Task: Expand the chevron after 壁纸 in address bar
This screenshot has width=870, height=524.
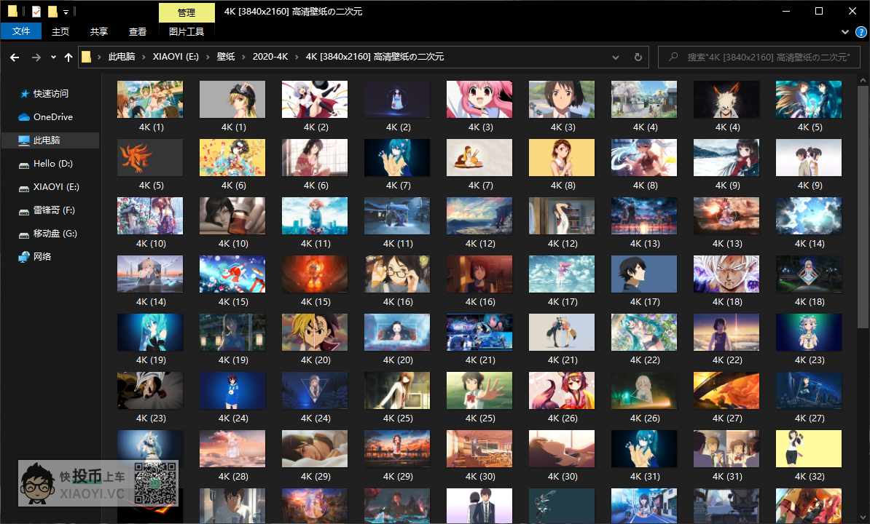Action: coord(243,57)
